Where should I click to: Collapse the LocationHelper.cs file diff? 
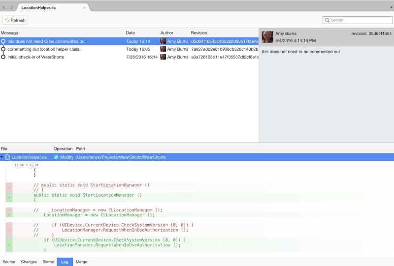tap(2, 157)
